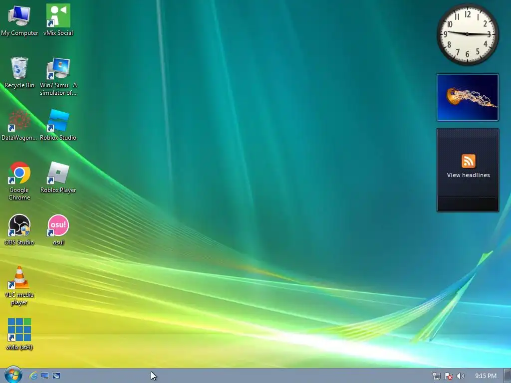Select the vMix Social shortcut
The height and width of the screenshot is (383, 511).
coord(58,20)
